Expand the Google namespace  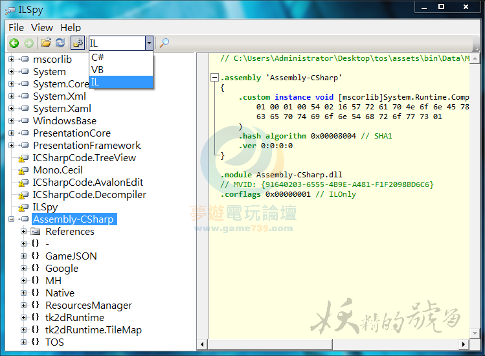[24, 268]
